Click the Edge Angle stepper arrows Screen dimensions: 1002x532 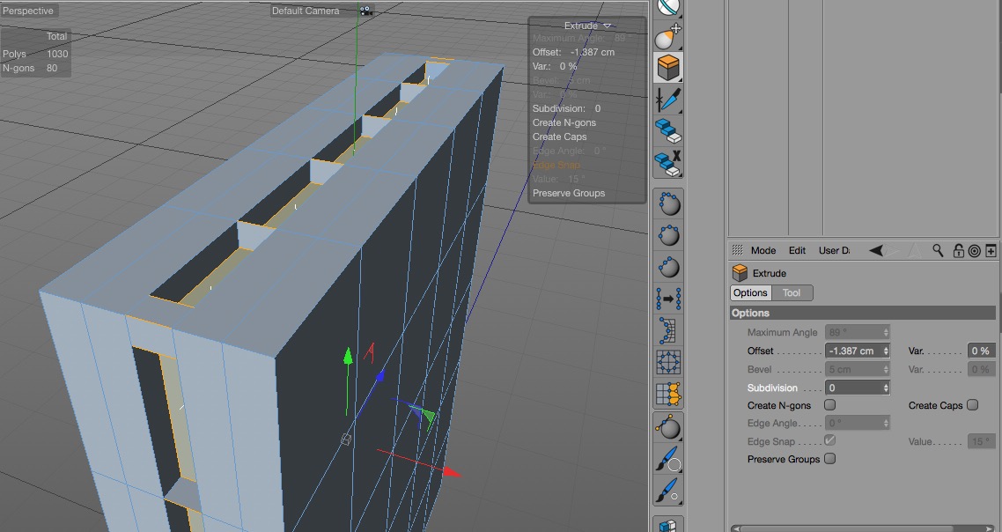coord(886,424)
